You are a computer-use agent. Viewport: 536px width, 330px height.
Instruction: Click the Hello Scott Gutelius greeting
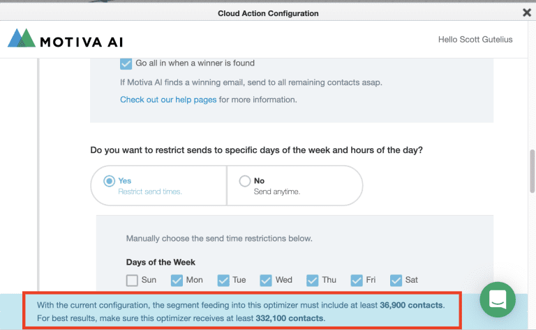tap(475, 40)
